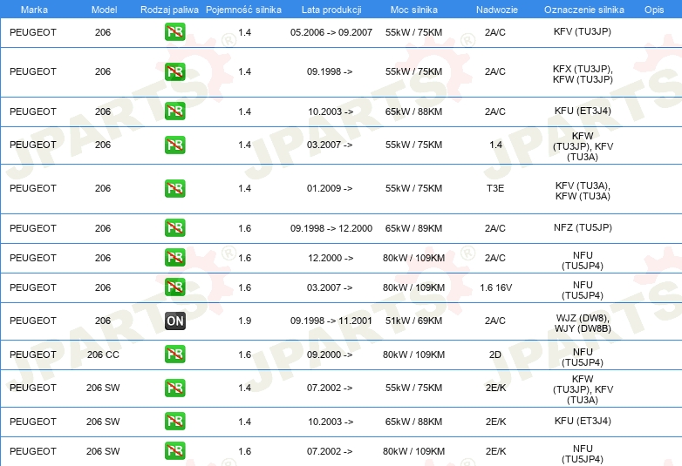
Task: Select engine code NFZ (TU5JP)
Action: click(583, 227)
